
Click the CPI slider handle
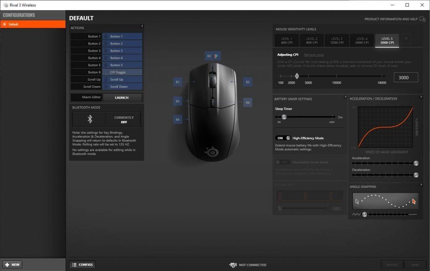(x=297, y=76)
